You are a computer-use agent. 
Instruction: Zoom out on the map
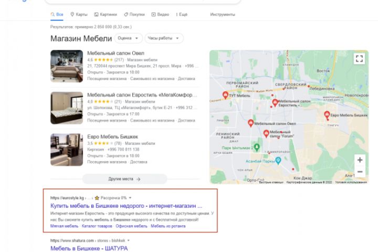[x=360, y=172]
